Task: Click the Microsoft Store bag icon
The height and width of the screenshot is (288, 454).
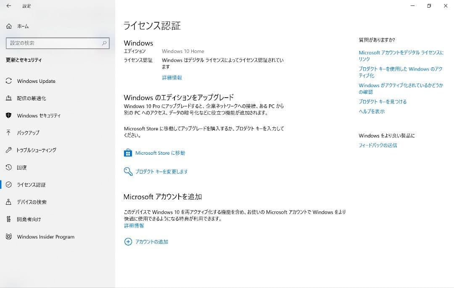Action: point(128,153)
